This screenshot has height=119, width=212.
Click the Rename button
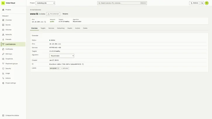65,14
